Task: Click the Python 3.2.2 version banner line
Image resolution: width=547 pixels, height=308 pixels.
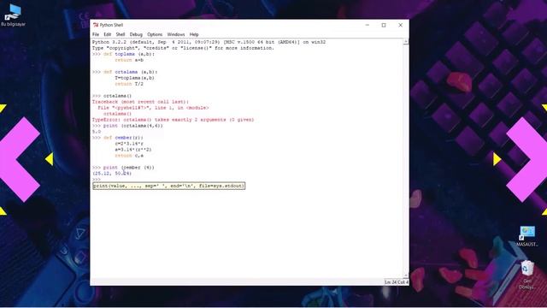Action: pyautogui.click(x=209, y=42)
